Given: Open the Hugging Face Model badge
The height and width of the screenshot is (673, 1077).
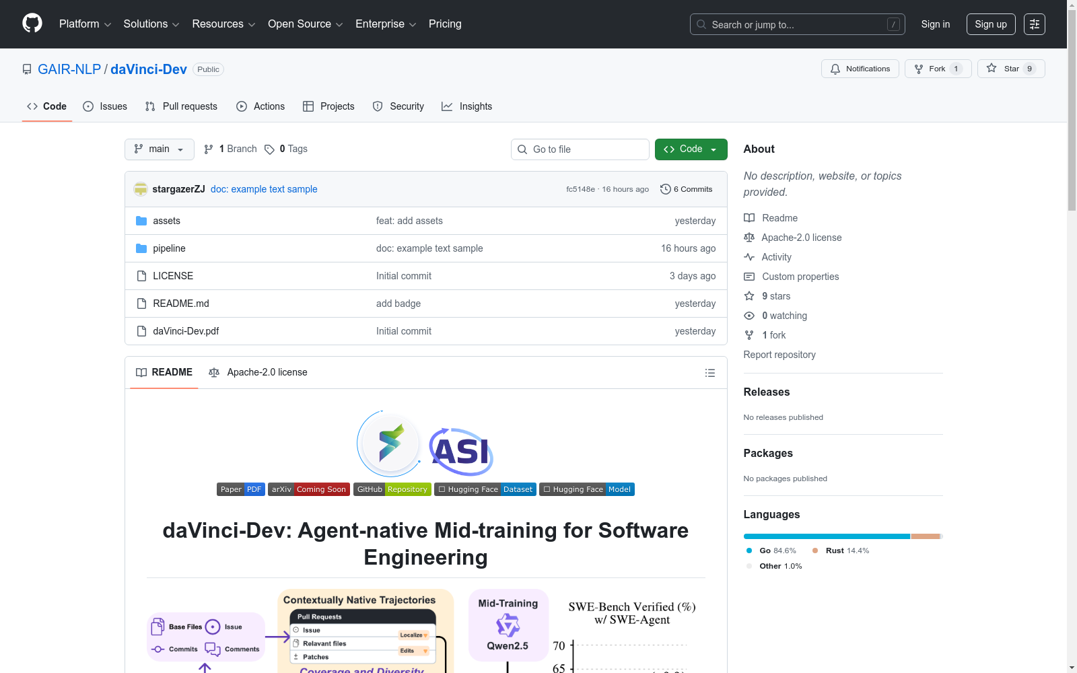Looking at the screenshot, I should [587, 489].
